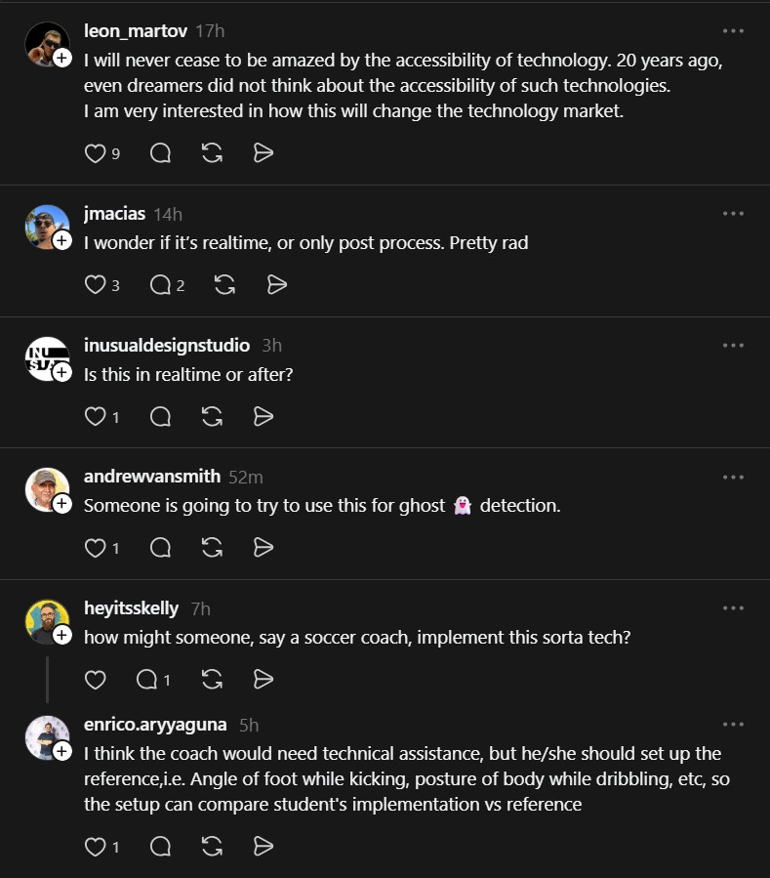Like leon_martov's comment with the heart icon
The height and width of the screenshot is (878, 770).
click(94, 153)
